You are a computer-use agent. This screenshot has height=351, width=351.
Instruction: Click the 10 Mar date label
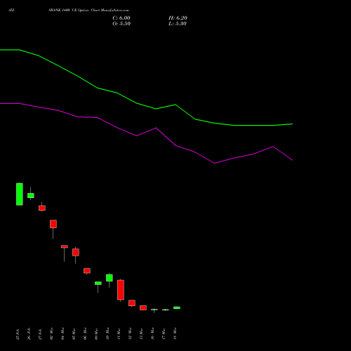point(108,334)
